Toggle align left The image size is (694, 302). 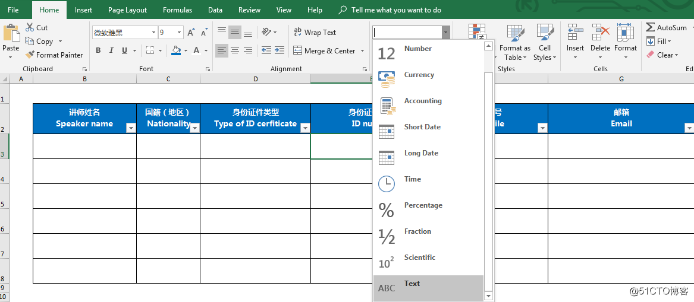[x=222, y=50]
